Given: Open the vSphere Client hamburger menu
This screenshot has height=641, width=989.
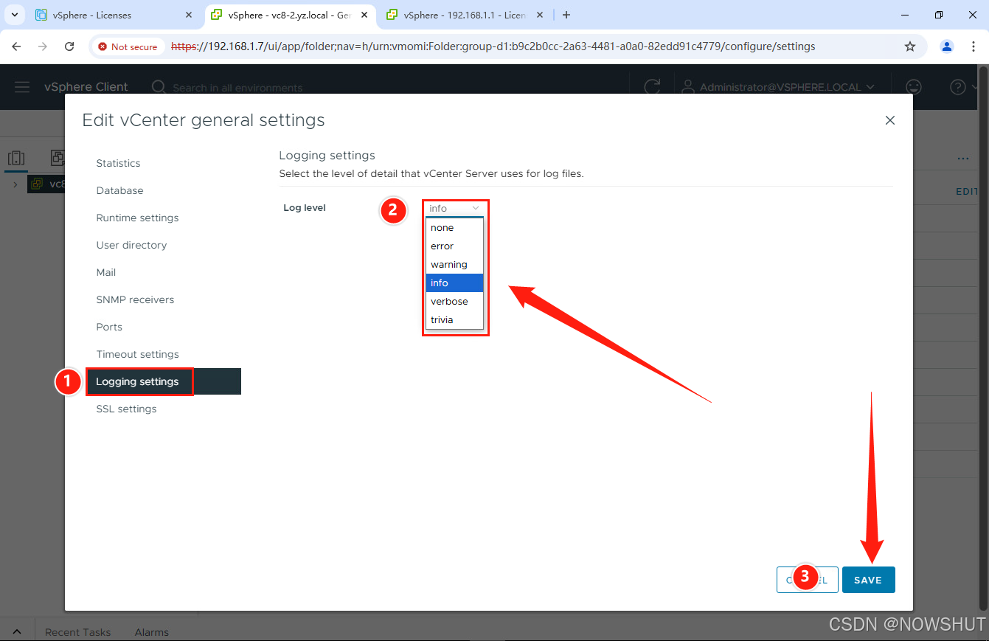Looking at the screenshot, I should (x=22, y=87).
